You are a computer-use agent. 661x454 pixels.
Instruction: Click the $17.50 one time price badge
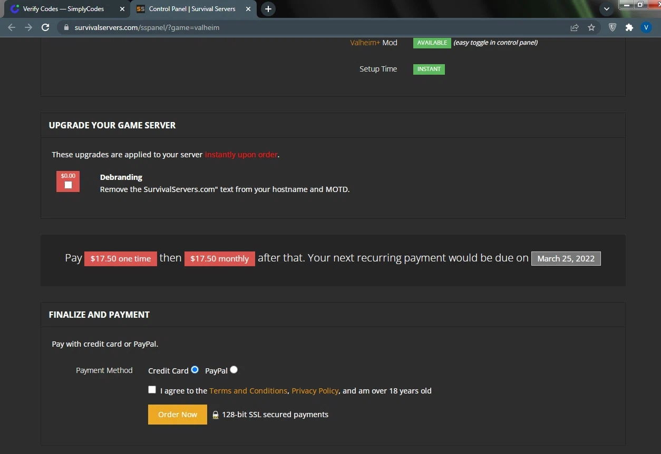[121, 259]
